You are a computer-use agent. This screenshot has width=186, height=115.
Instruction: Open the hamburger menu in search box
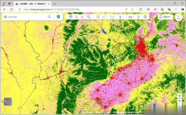click(6, 17)
